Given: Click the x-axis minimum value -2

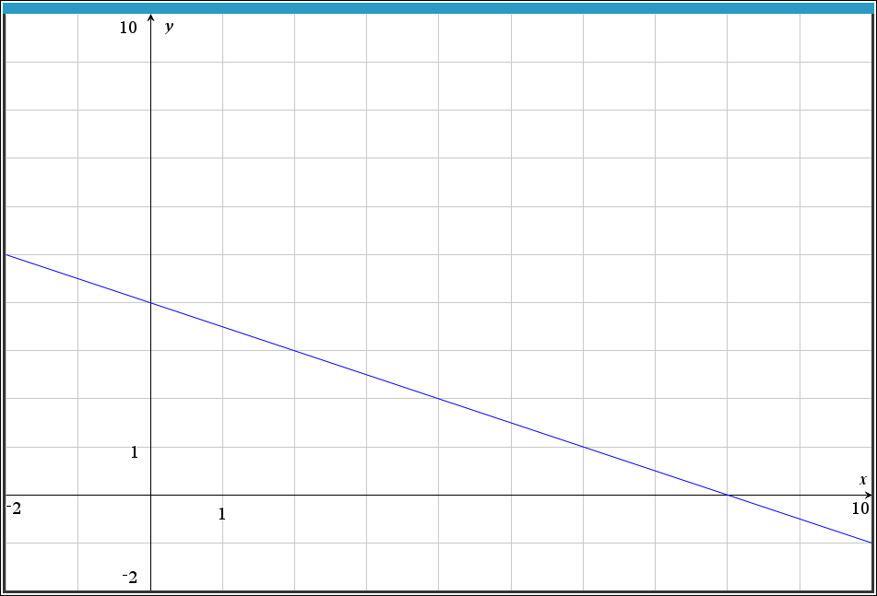Looking at the screenshot, I should click(13, 508).
